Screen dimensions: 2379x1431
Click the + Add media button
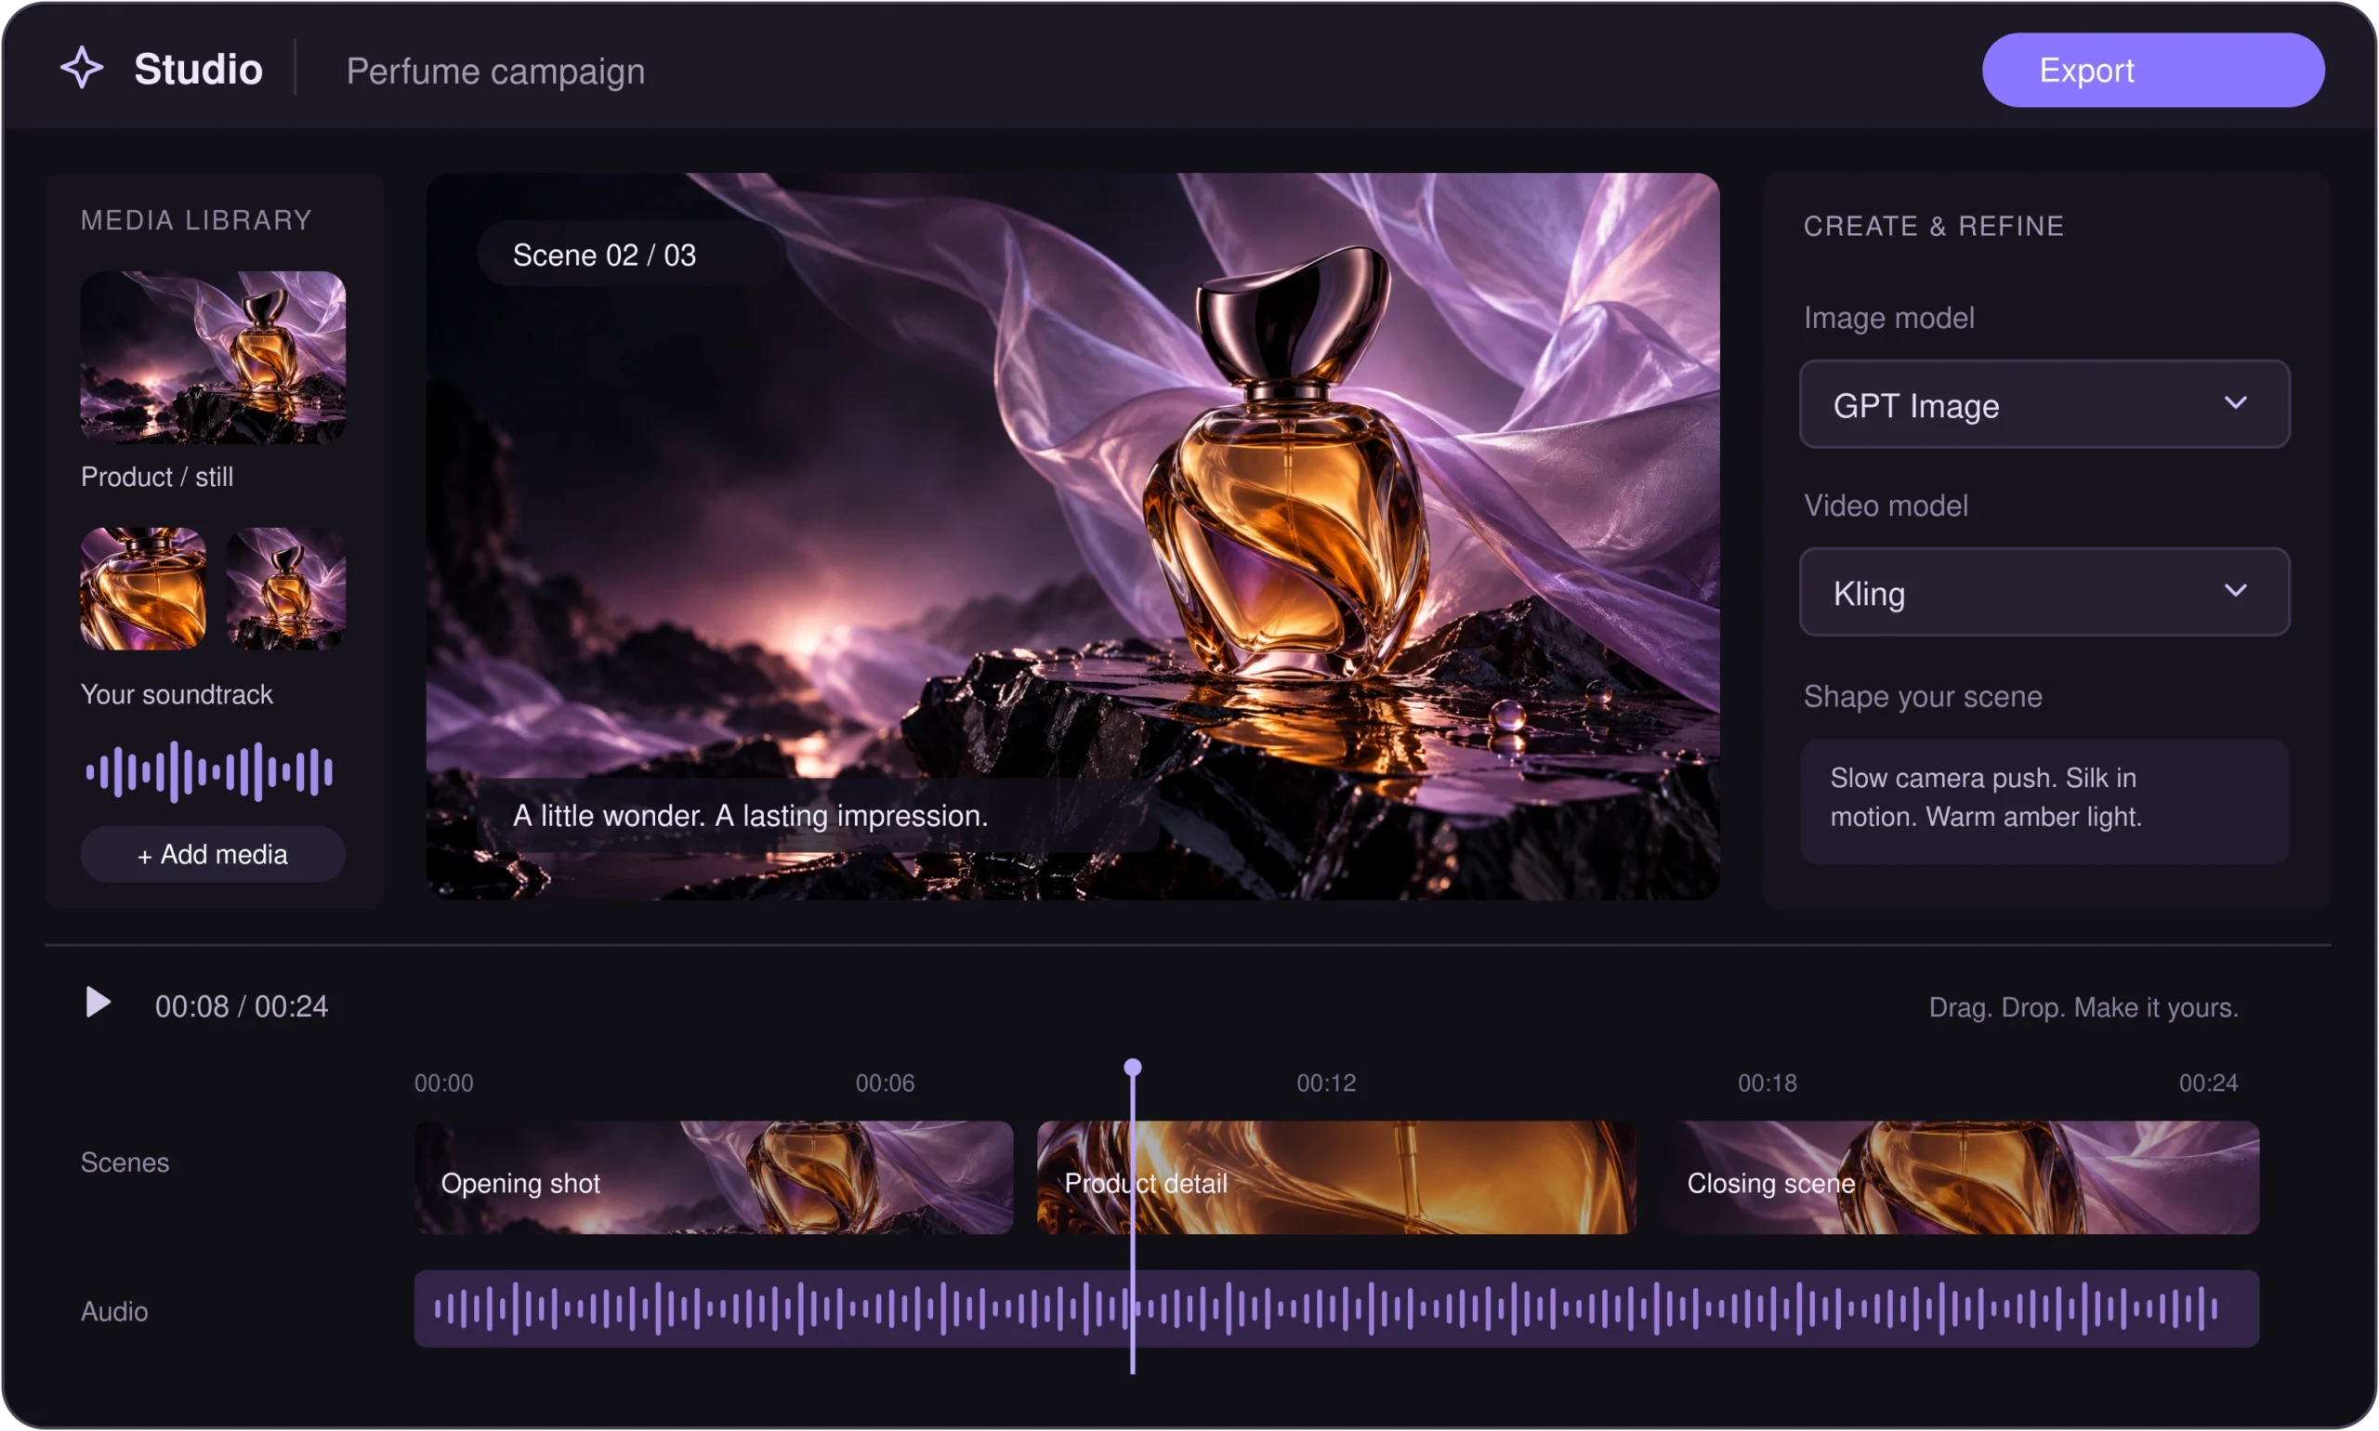pyautogui.click(x=213, y=854)
